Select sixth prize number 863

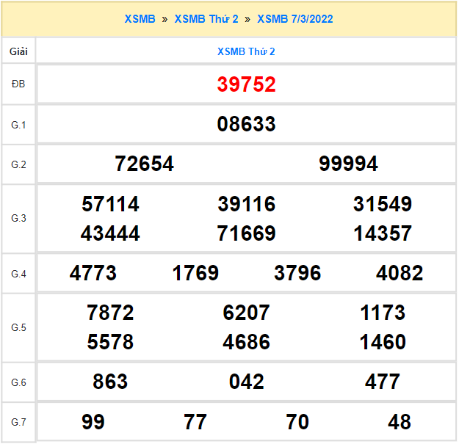pyautogui.click(x=110, y=382)
